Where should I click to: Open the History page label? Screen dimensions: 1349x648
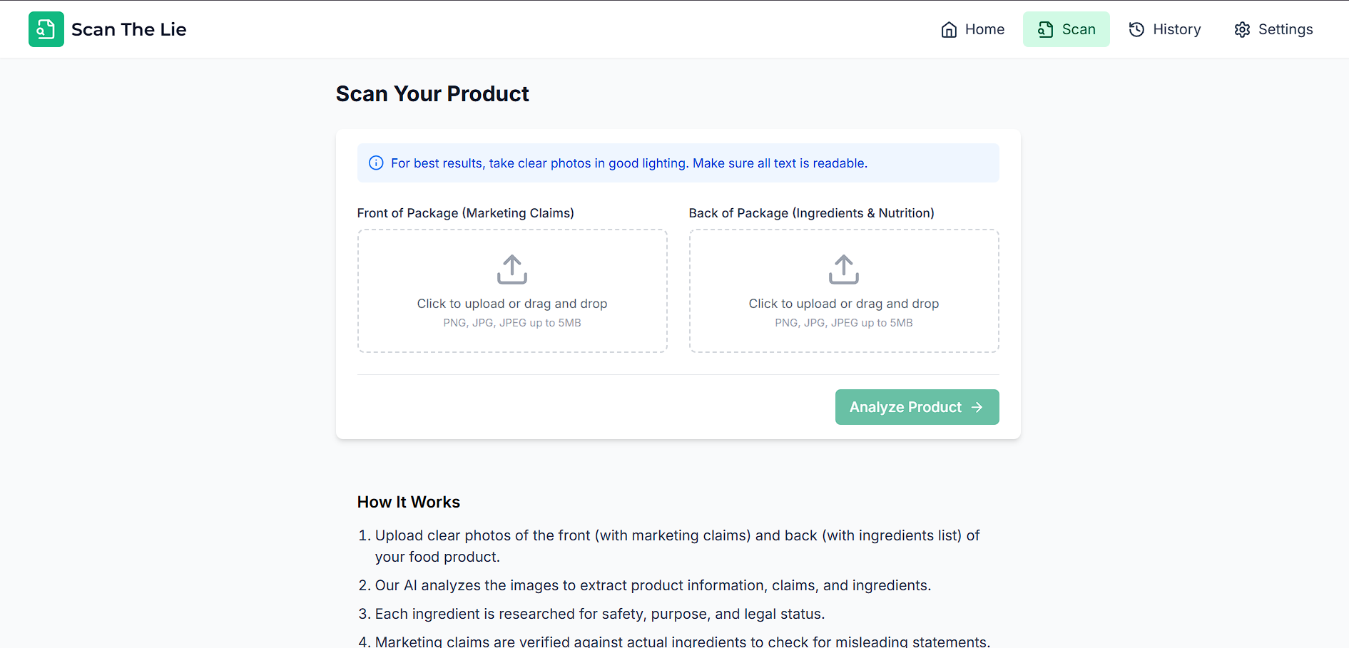point(1176,29)
